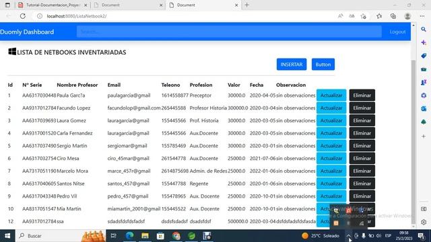Add a sidebar app with plus icon
Image resolution: width=431 pixels, height=242 pixels.
point(424,136)
